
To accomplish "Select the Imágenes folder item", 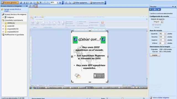I will coord(11,17).
